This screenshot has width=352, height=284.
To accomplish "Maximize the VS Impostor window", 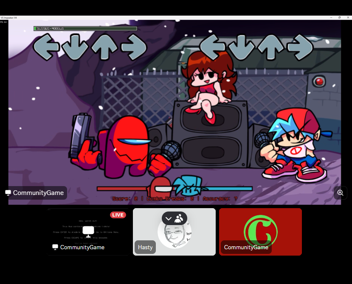I will coord(339,17).
